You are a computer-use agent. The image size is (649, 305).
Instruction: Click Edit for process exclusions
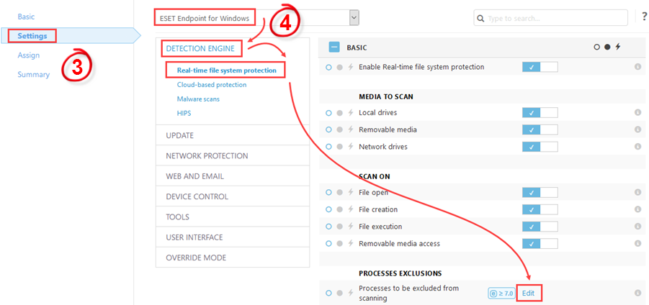click(x=529, y=293)
